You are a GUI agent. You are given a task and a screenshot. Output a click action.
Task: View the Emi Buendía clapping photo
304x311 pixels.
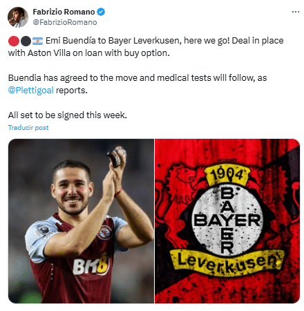81,221
